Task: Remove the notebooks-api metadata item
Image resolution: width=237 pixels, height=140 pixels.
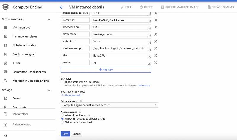Action: click(x=156, y=27)
